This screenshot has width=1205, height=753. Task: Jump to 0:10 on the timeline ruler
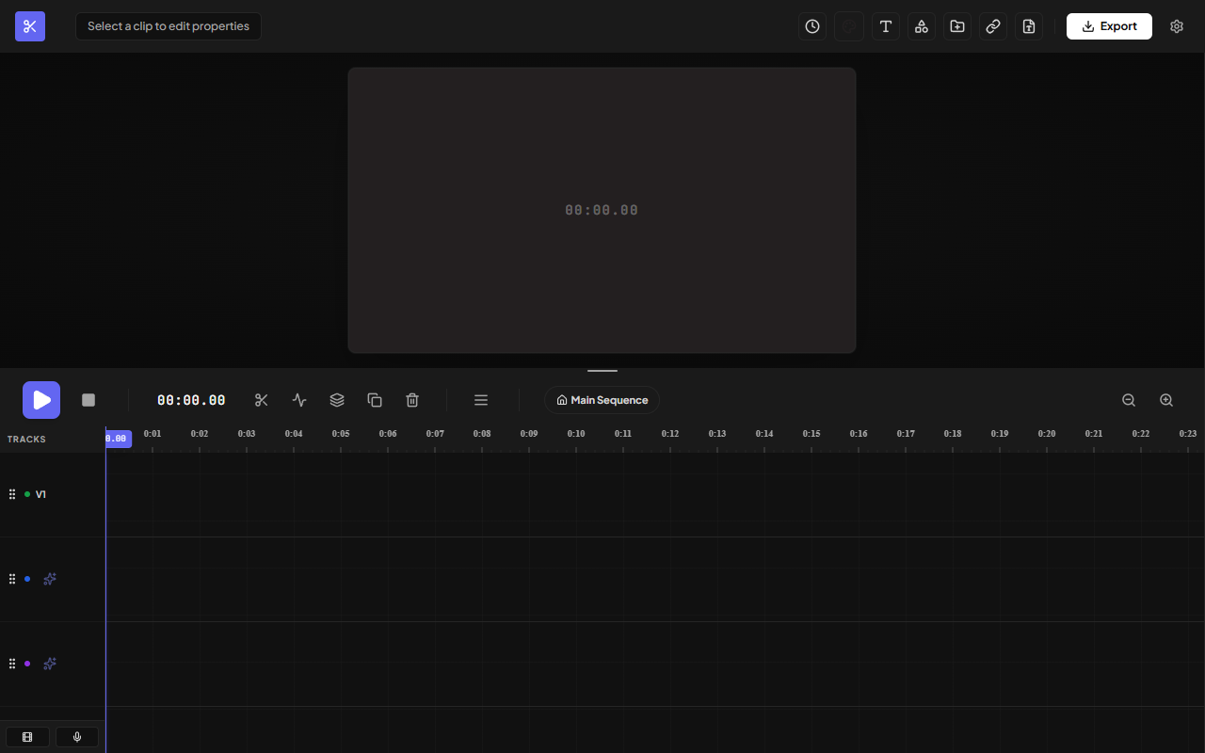click(x=576, y=434)
